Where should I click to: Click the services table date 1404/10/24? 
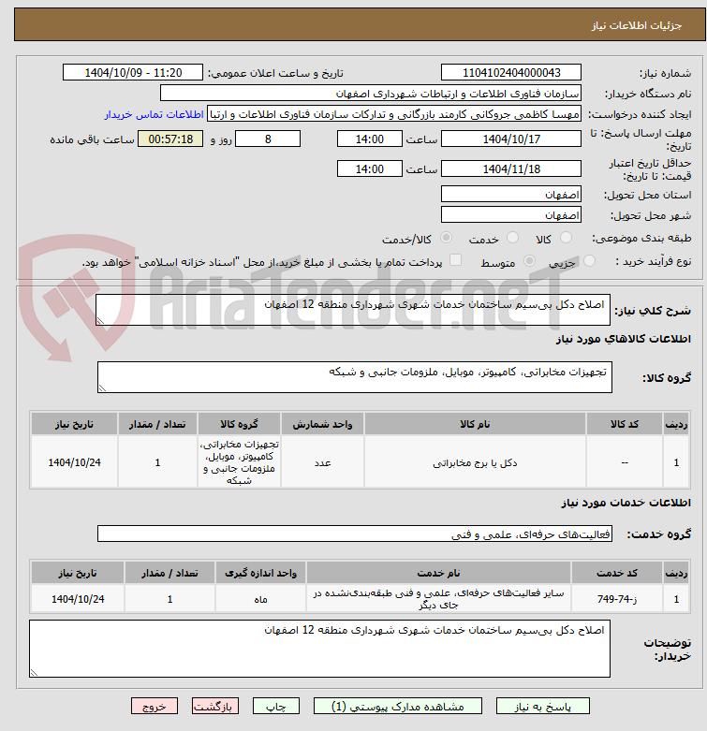(78, 599)
